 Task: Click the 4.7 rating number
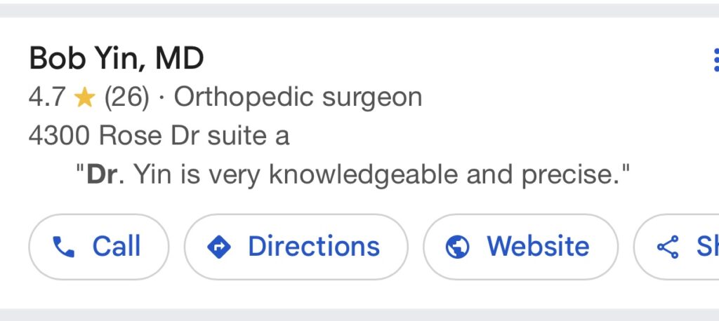(x=46, y=98)
